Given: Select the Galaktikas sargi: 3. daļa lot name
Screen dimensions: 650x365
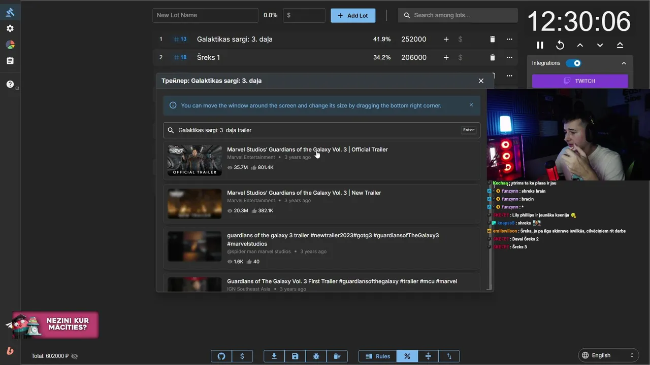Looking at the screenshot, I should pos(235,39).
